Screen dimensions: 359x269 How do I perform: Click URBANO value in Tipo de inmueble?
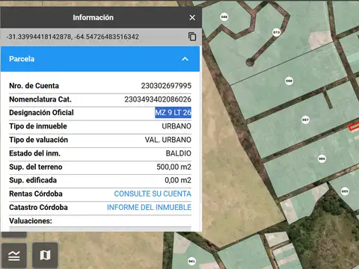click(x=177, y=126)
